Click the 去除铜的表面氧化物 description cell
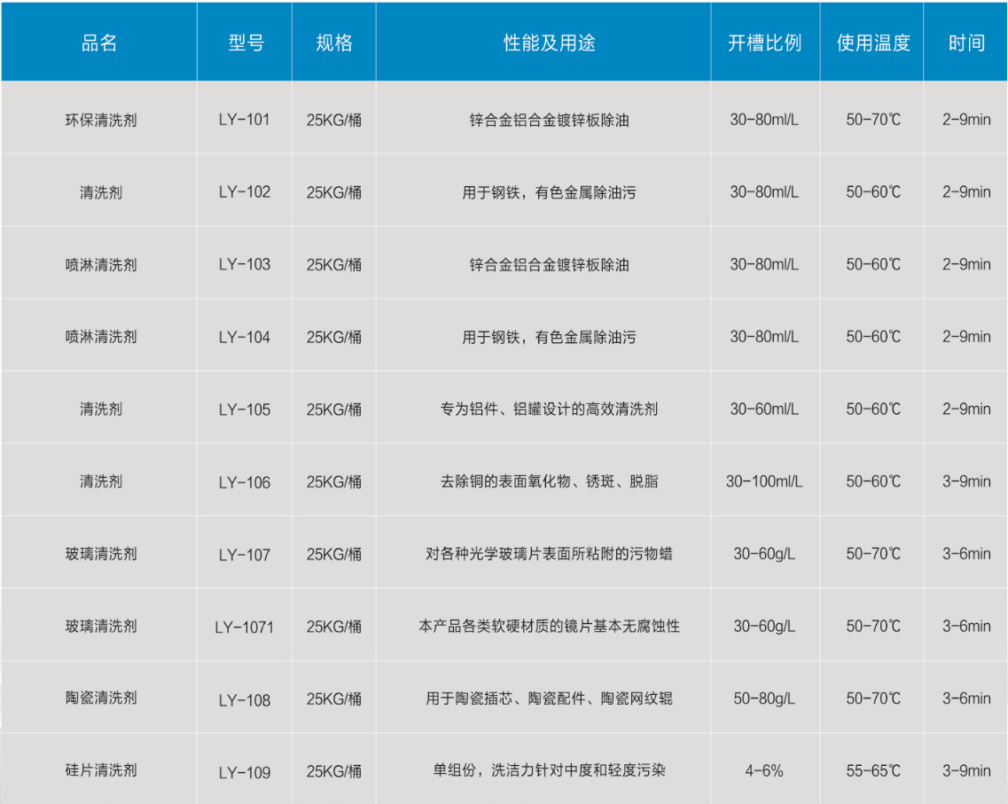 pos(549,481)
